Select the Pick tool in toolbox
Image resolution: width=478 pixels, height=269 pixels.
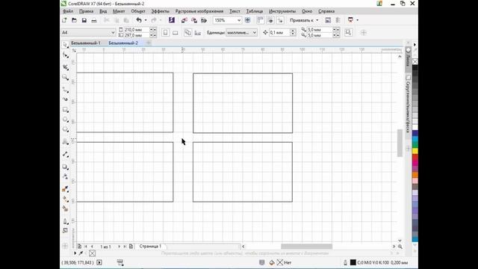tap(65, 45)
